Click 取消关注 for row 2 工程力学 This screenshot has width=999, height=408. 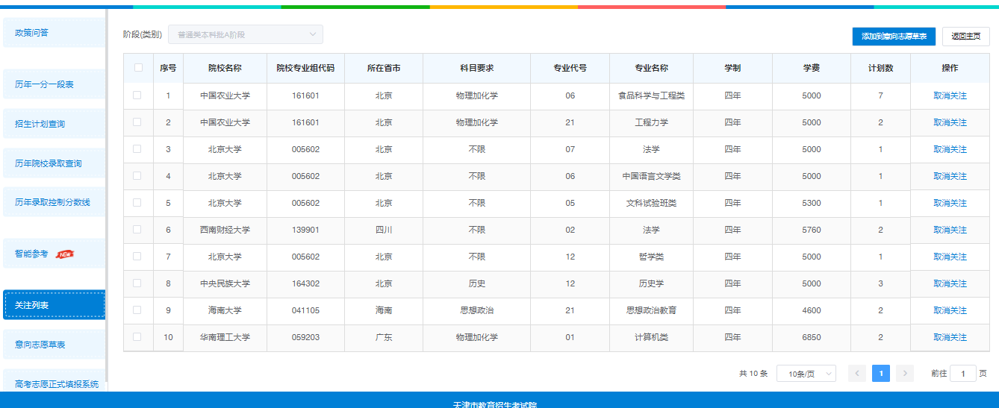click(950, 122)
